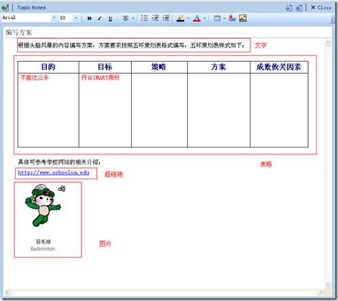Image resolution: width=338 pixels, height=301 pixels.
Task: Open the table dropdown arrow
Action: pos(225,18)
